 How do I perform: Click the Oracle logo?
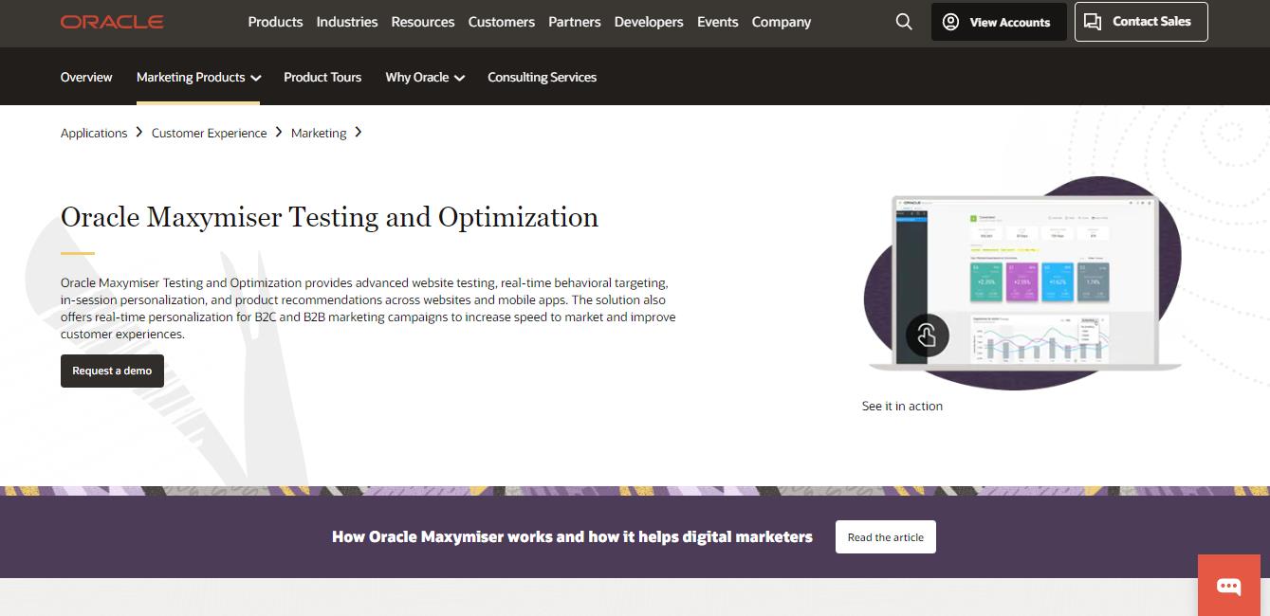coord(112,22)
